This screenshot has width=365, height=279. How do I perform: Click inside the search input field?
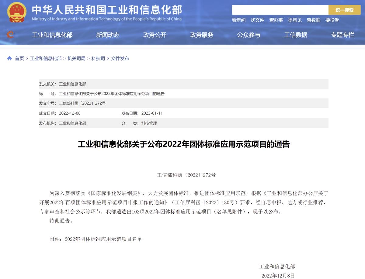click(280, 10)
